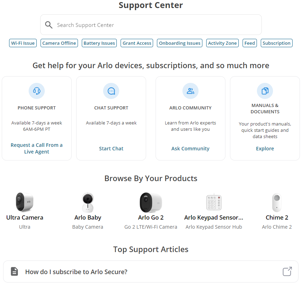Select the Arlo Baby camera thumbnail
The width and height of the screenshot is (302, 286).
(x=88, y=202)
